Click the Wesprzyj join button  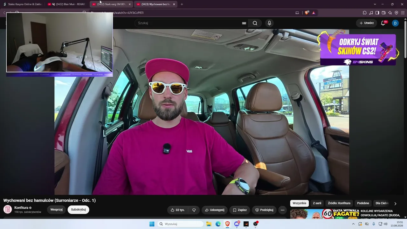[56, 210]
